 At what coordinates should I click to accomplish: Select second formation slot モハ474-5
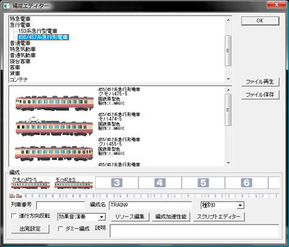(73, 183)
